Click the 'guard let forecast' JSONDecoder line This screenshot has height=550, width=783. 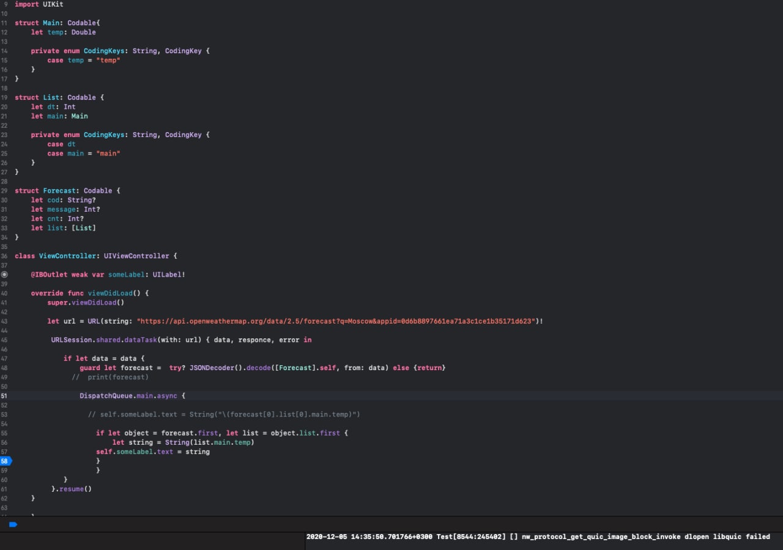point(262,368)
